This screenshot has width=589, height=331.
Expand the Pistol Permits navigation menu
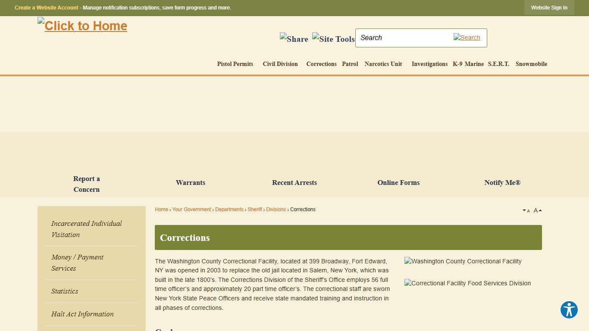click(x=235, y=64)
